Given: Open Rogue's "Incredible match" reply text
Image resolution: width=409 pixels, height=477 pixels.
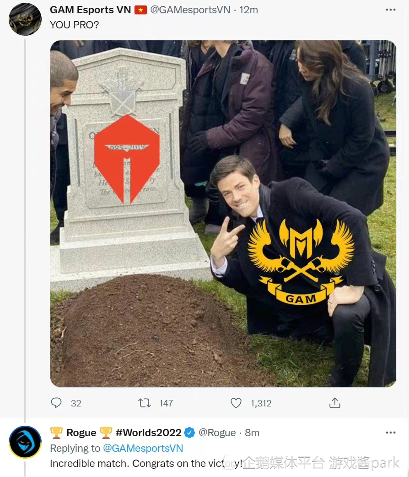Looking at the screenshot, I should coord(137,463).
